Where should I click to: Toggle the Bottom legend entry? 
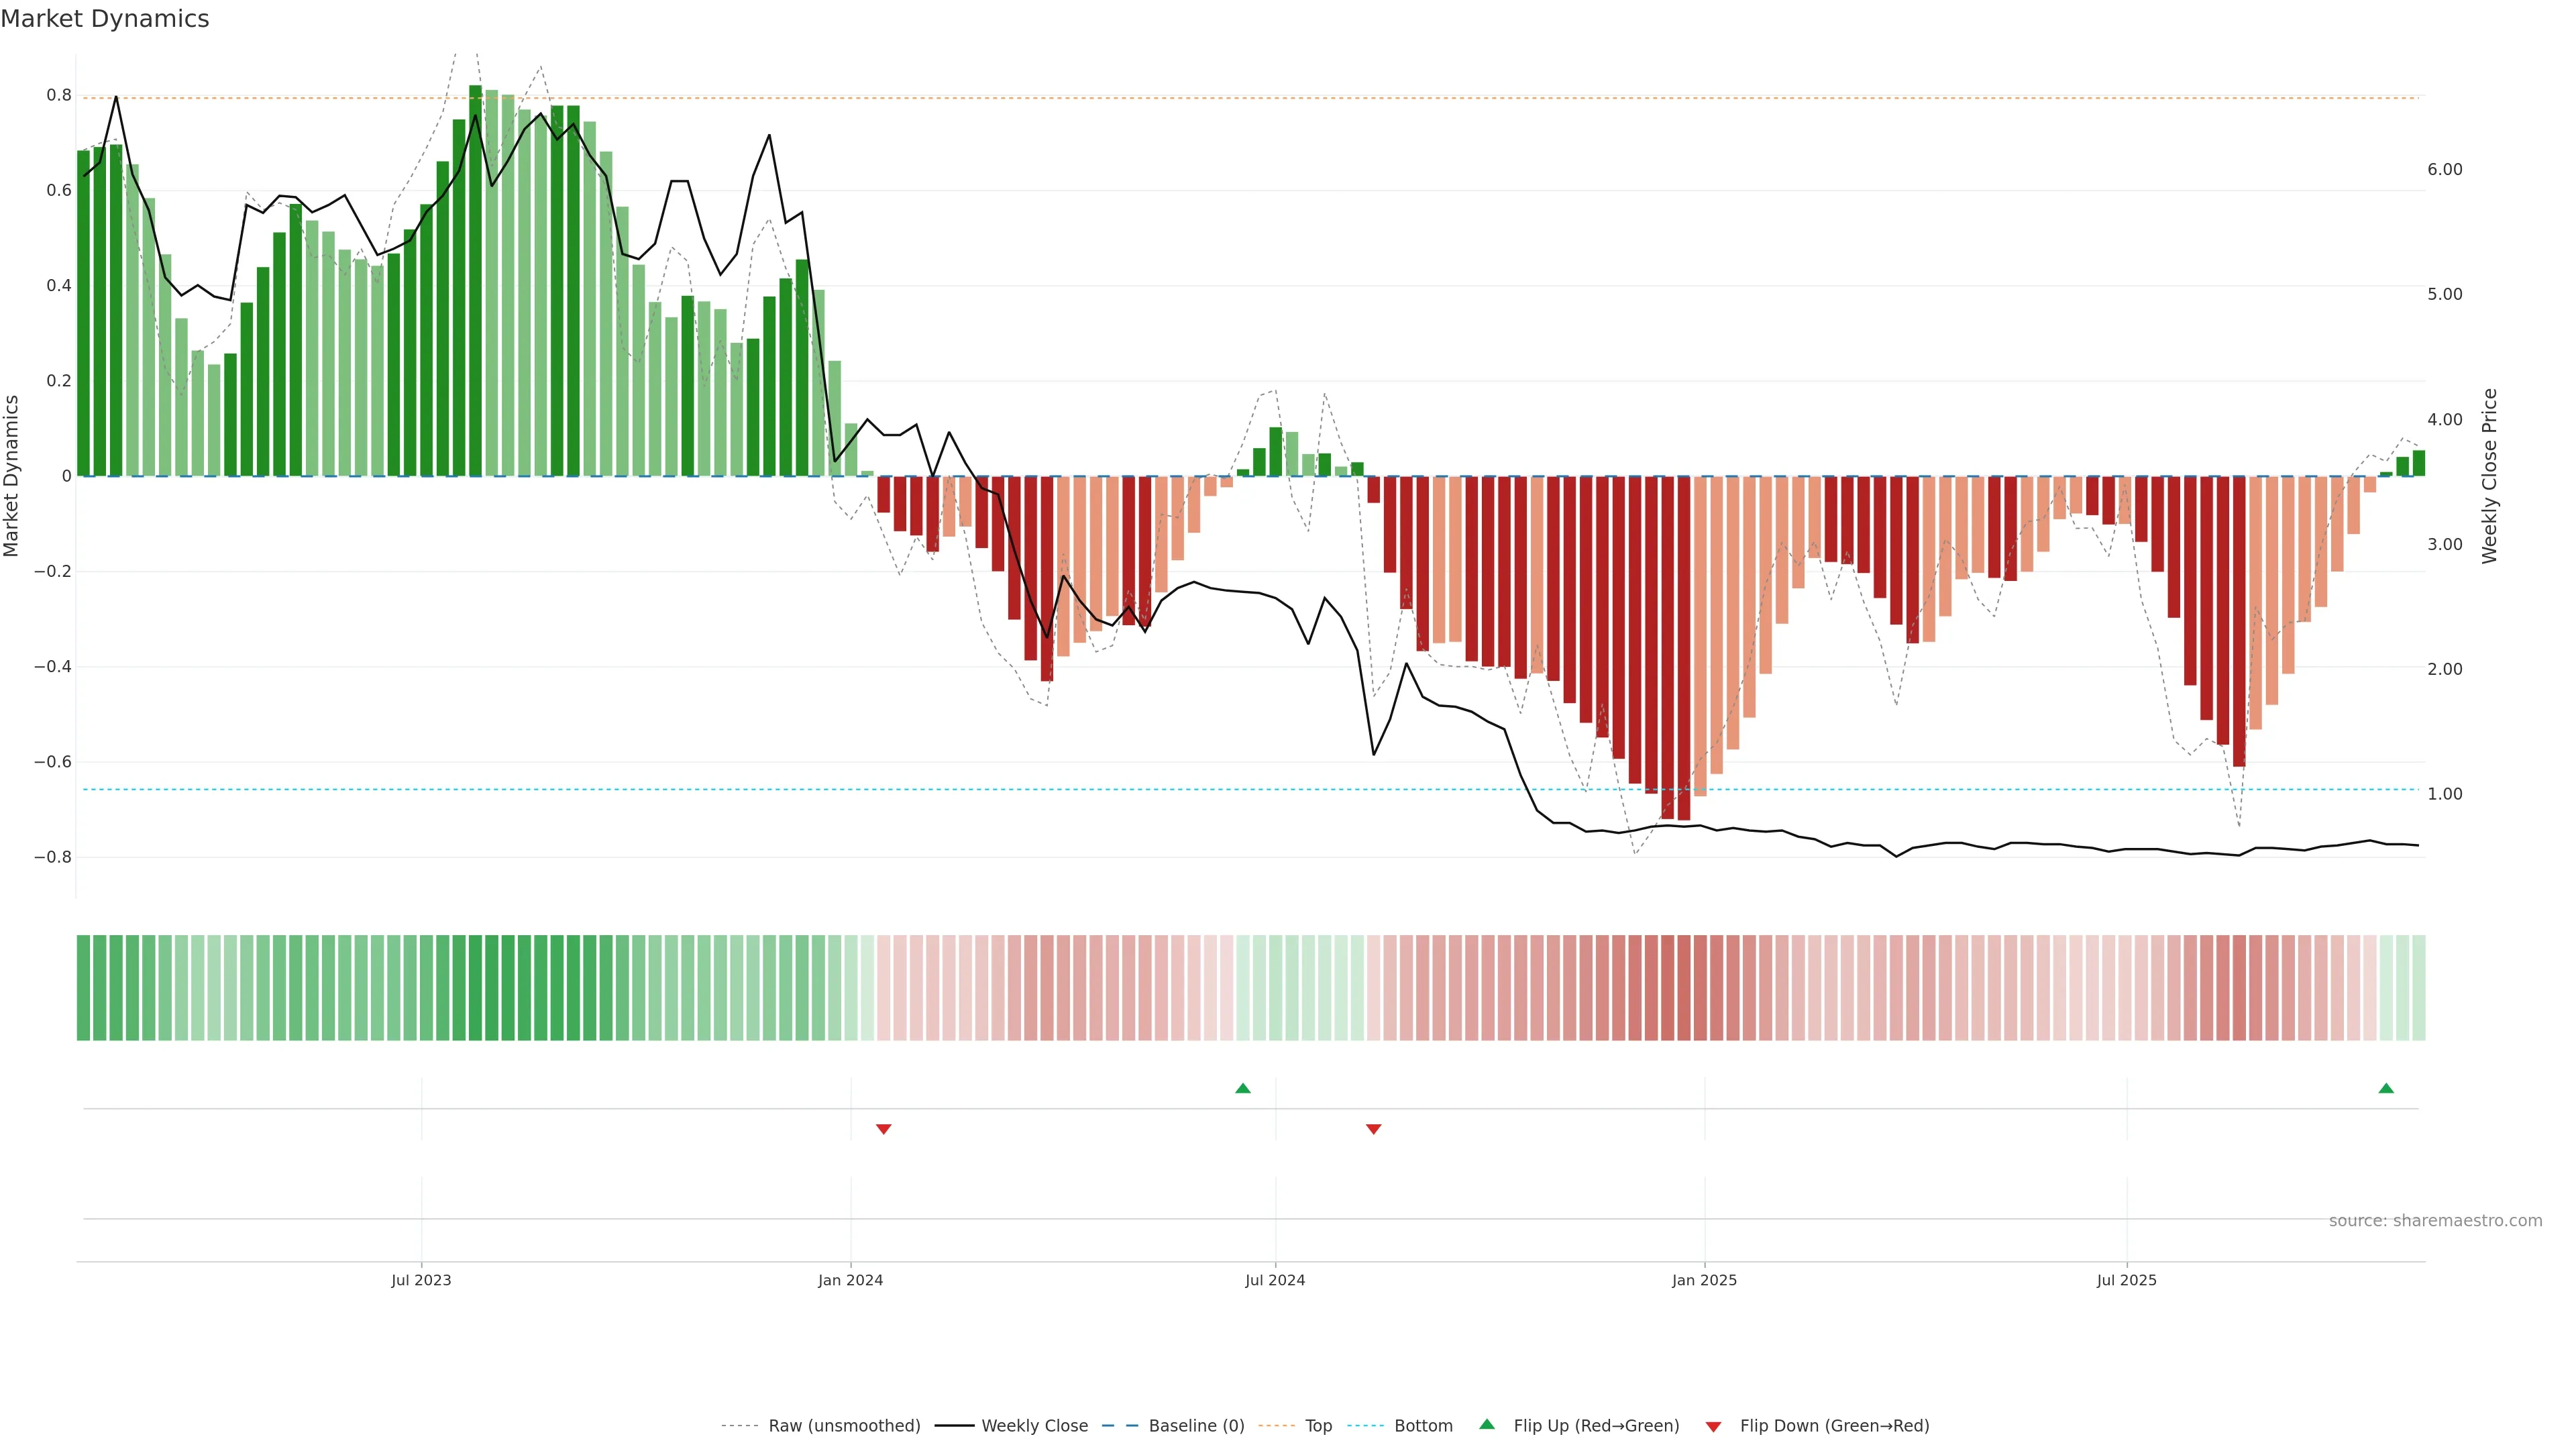1423,1426
